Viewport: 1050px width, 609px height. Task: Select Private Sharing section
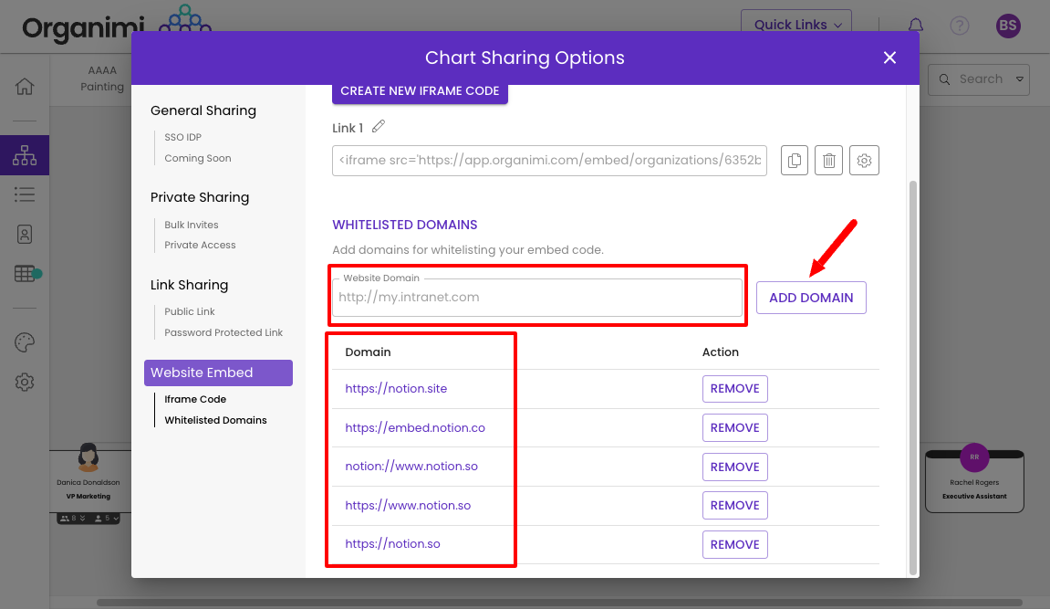(200, 197)
